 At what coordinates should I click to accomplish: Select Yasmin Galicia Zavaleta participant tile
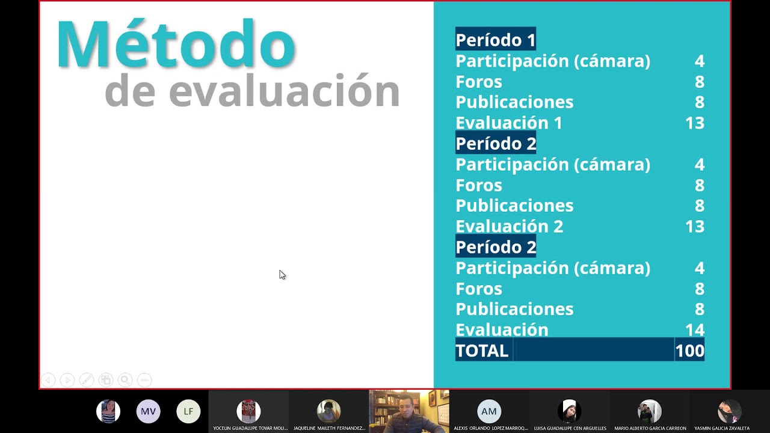730,411
